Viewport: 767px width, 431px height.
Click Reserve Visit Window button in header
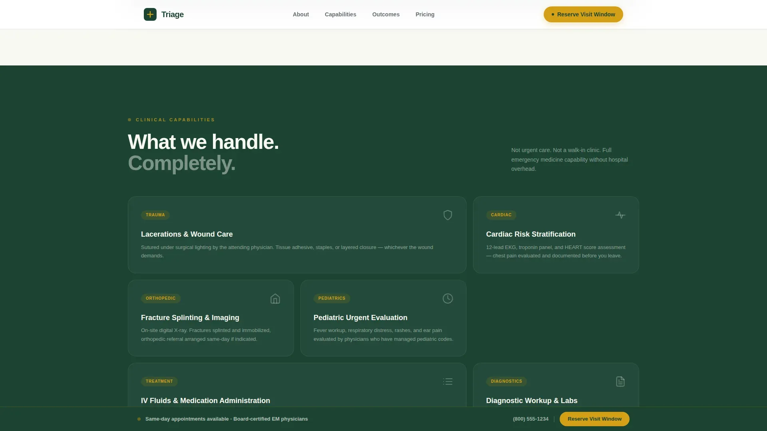click(583, 14)
